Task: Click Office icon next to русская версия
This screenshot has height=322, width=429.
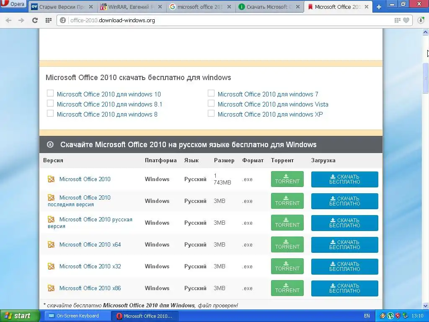Action: [x=51, y=219]
